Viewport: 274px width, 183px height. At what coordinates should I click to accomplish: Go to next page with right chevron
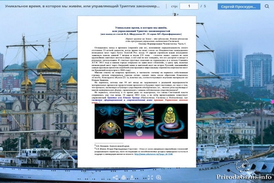[200, 91]
